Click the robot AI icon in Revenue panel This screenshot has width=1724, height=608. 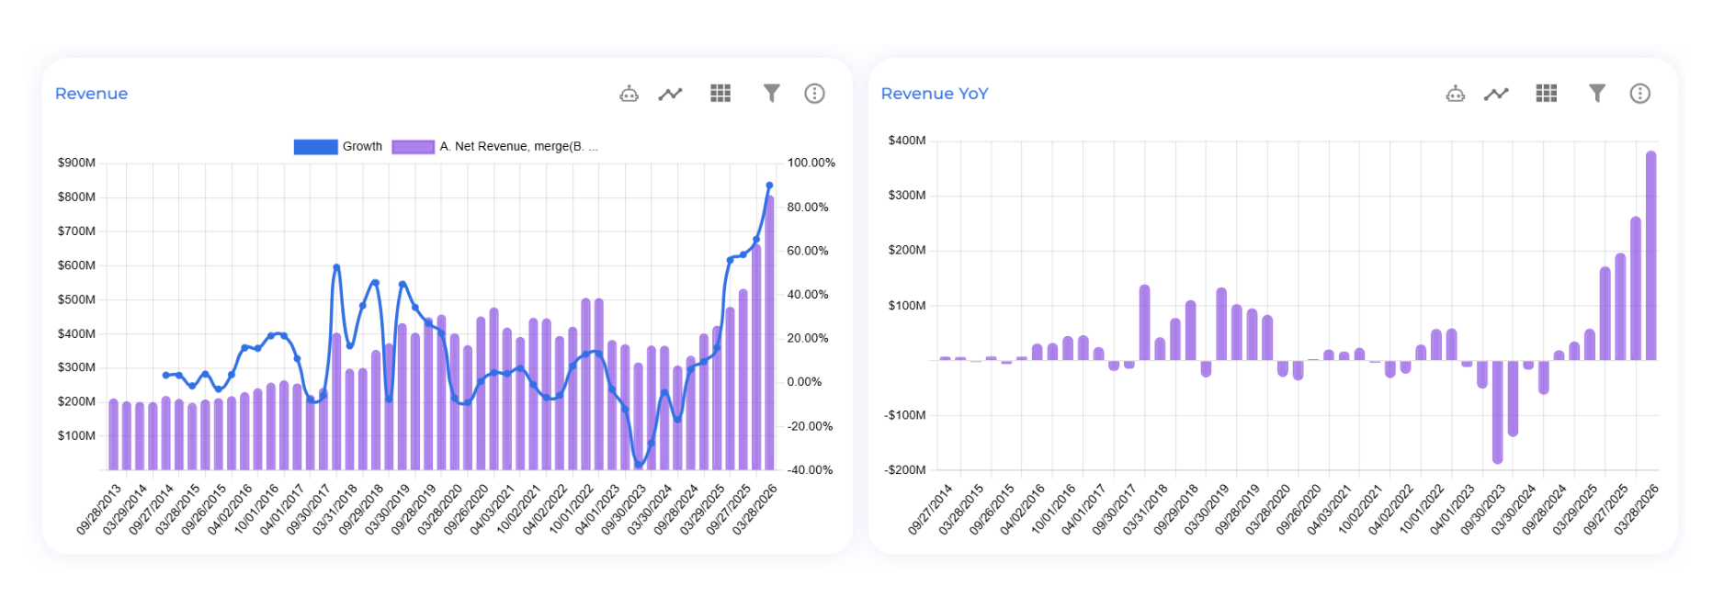tap(629, 94)
